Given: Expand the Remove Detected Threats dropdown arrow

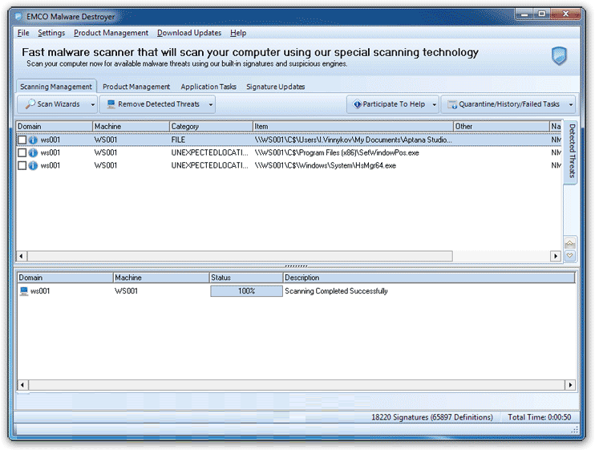Looking at the screenshot, I should 211,105.
